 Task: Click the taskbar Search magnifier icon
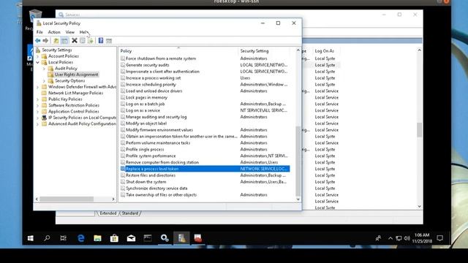click(x=47, y=238)
